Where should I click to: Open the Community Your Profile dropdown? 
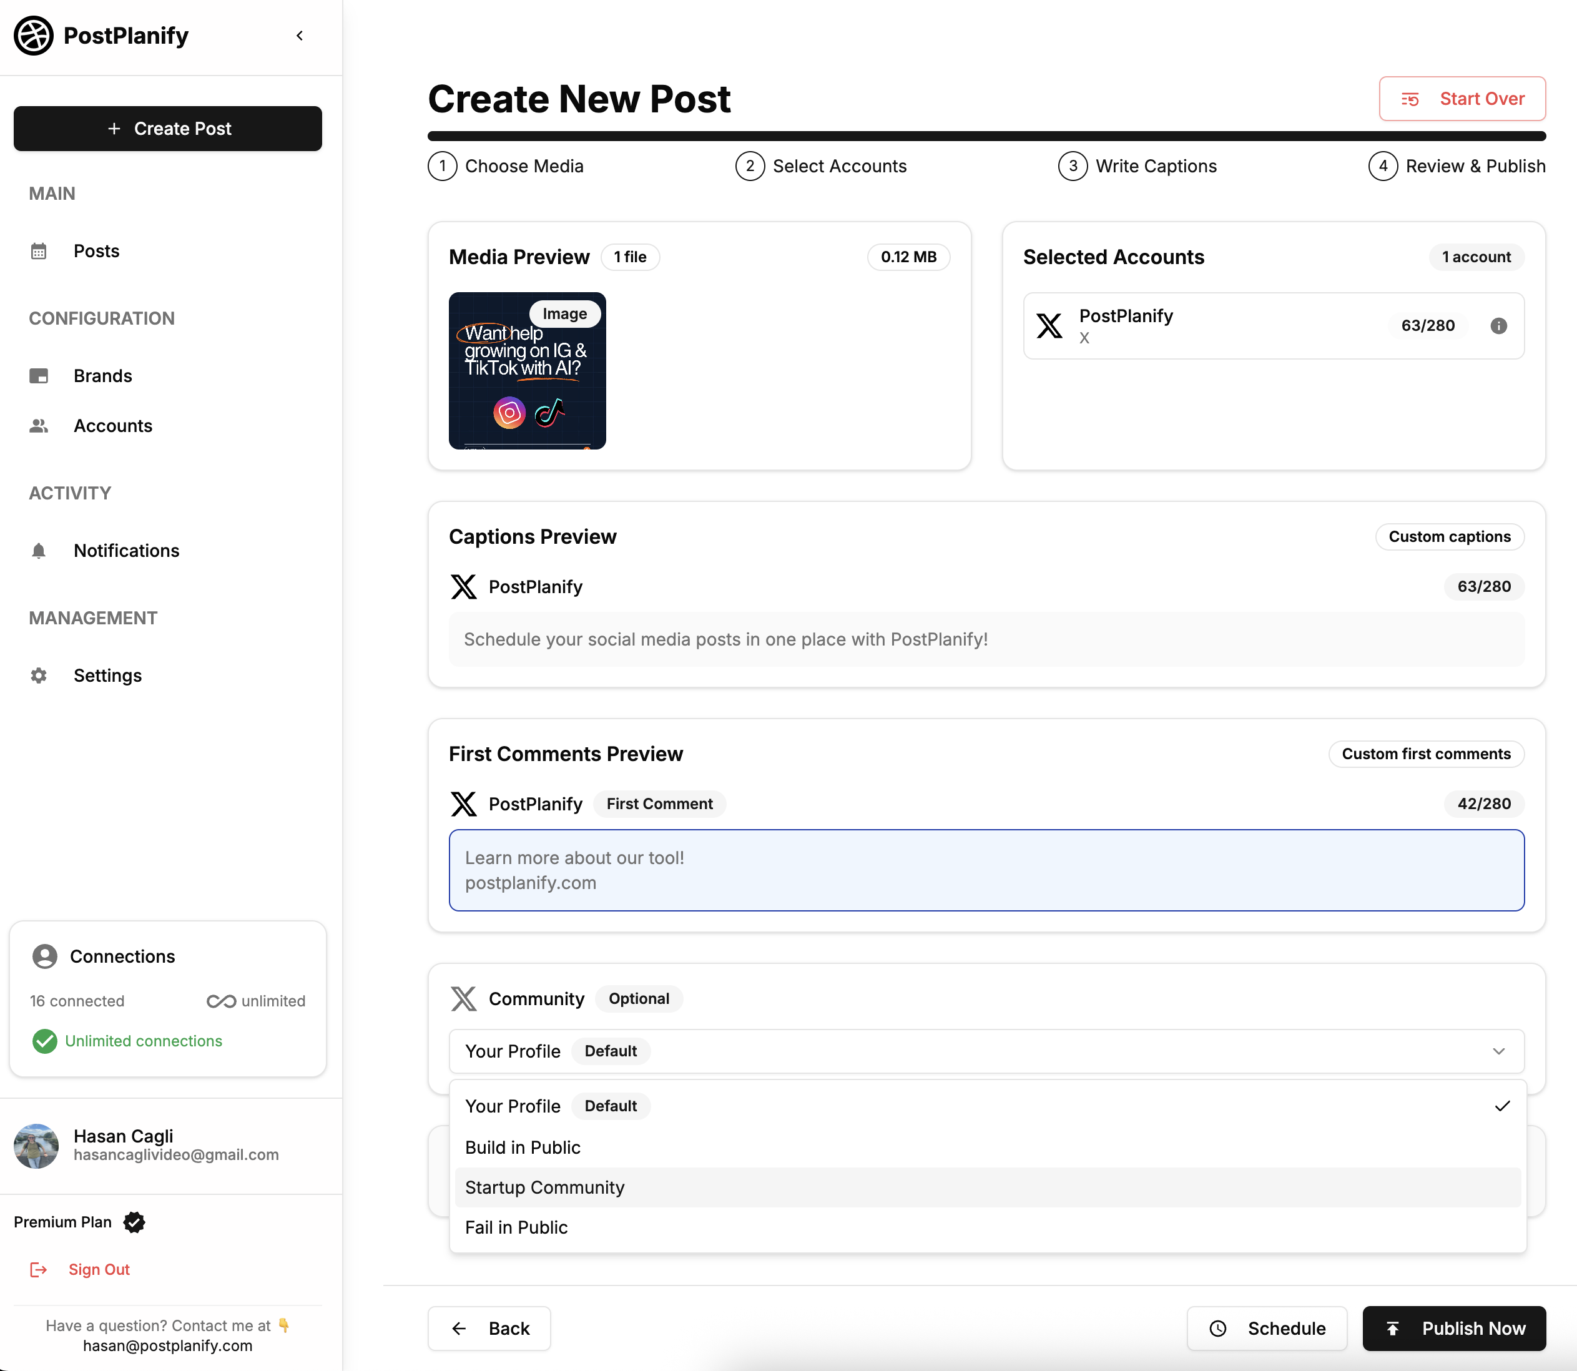(x=986, y=1051)
